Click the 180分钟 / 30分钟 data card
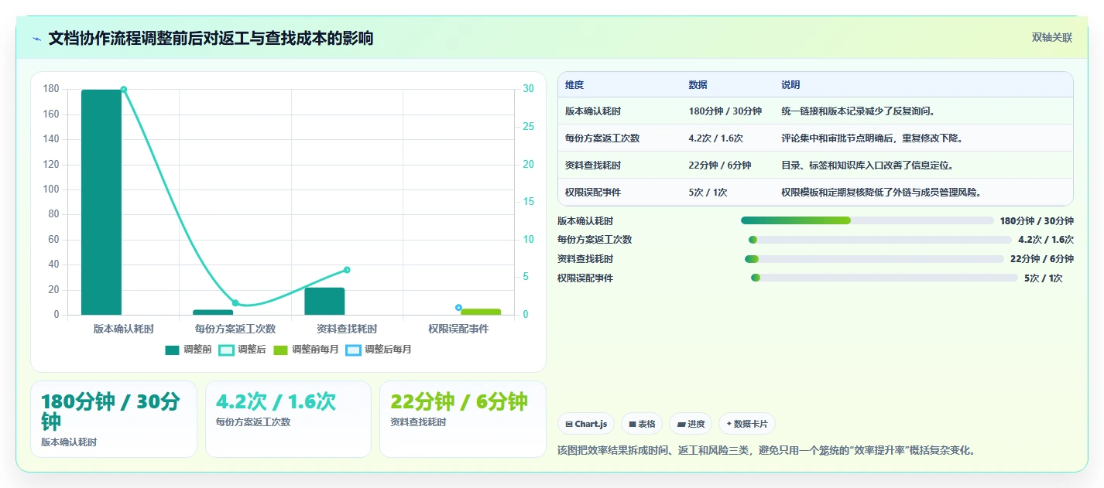 coord(114,419)
